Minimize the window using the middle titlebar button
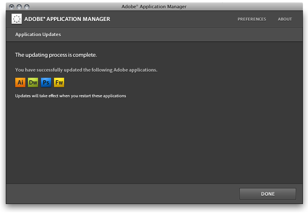308x217 pixels. pos(19,7)
